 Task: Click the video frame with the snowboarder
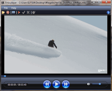point(56,45)
